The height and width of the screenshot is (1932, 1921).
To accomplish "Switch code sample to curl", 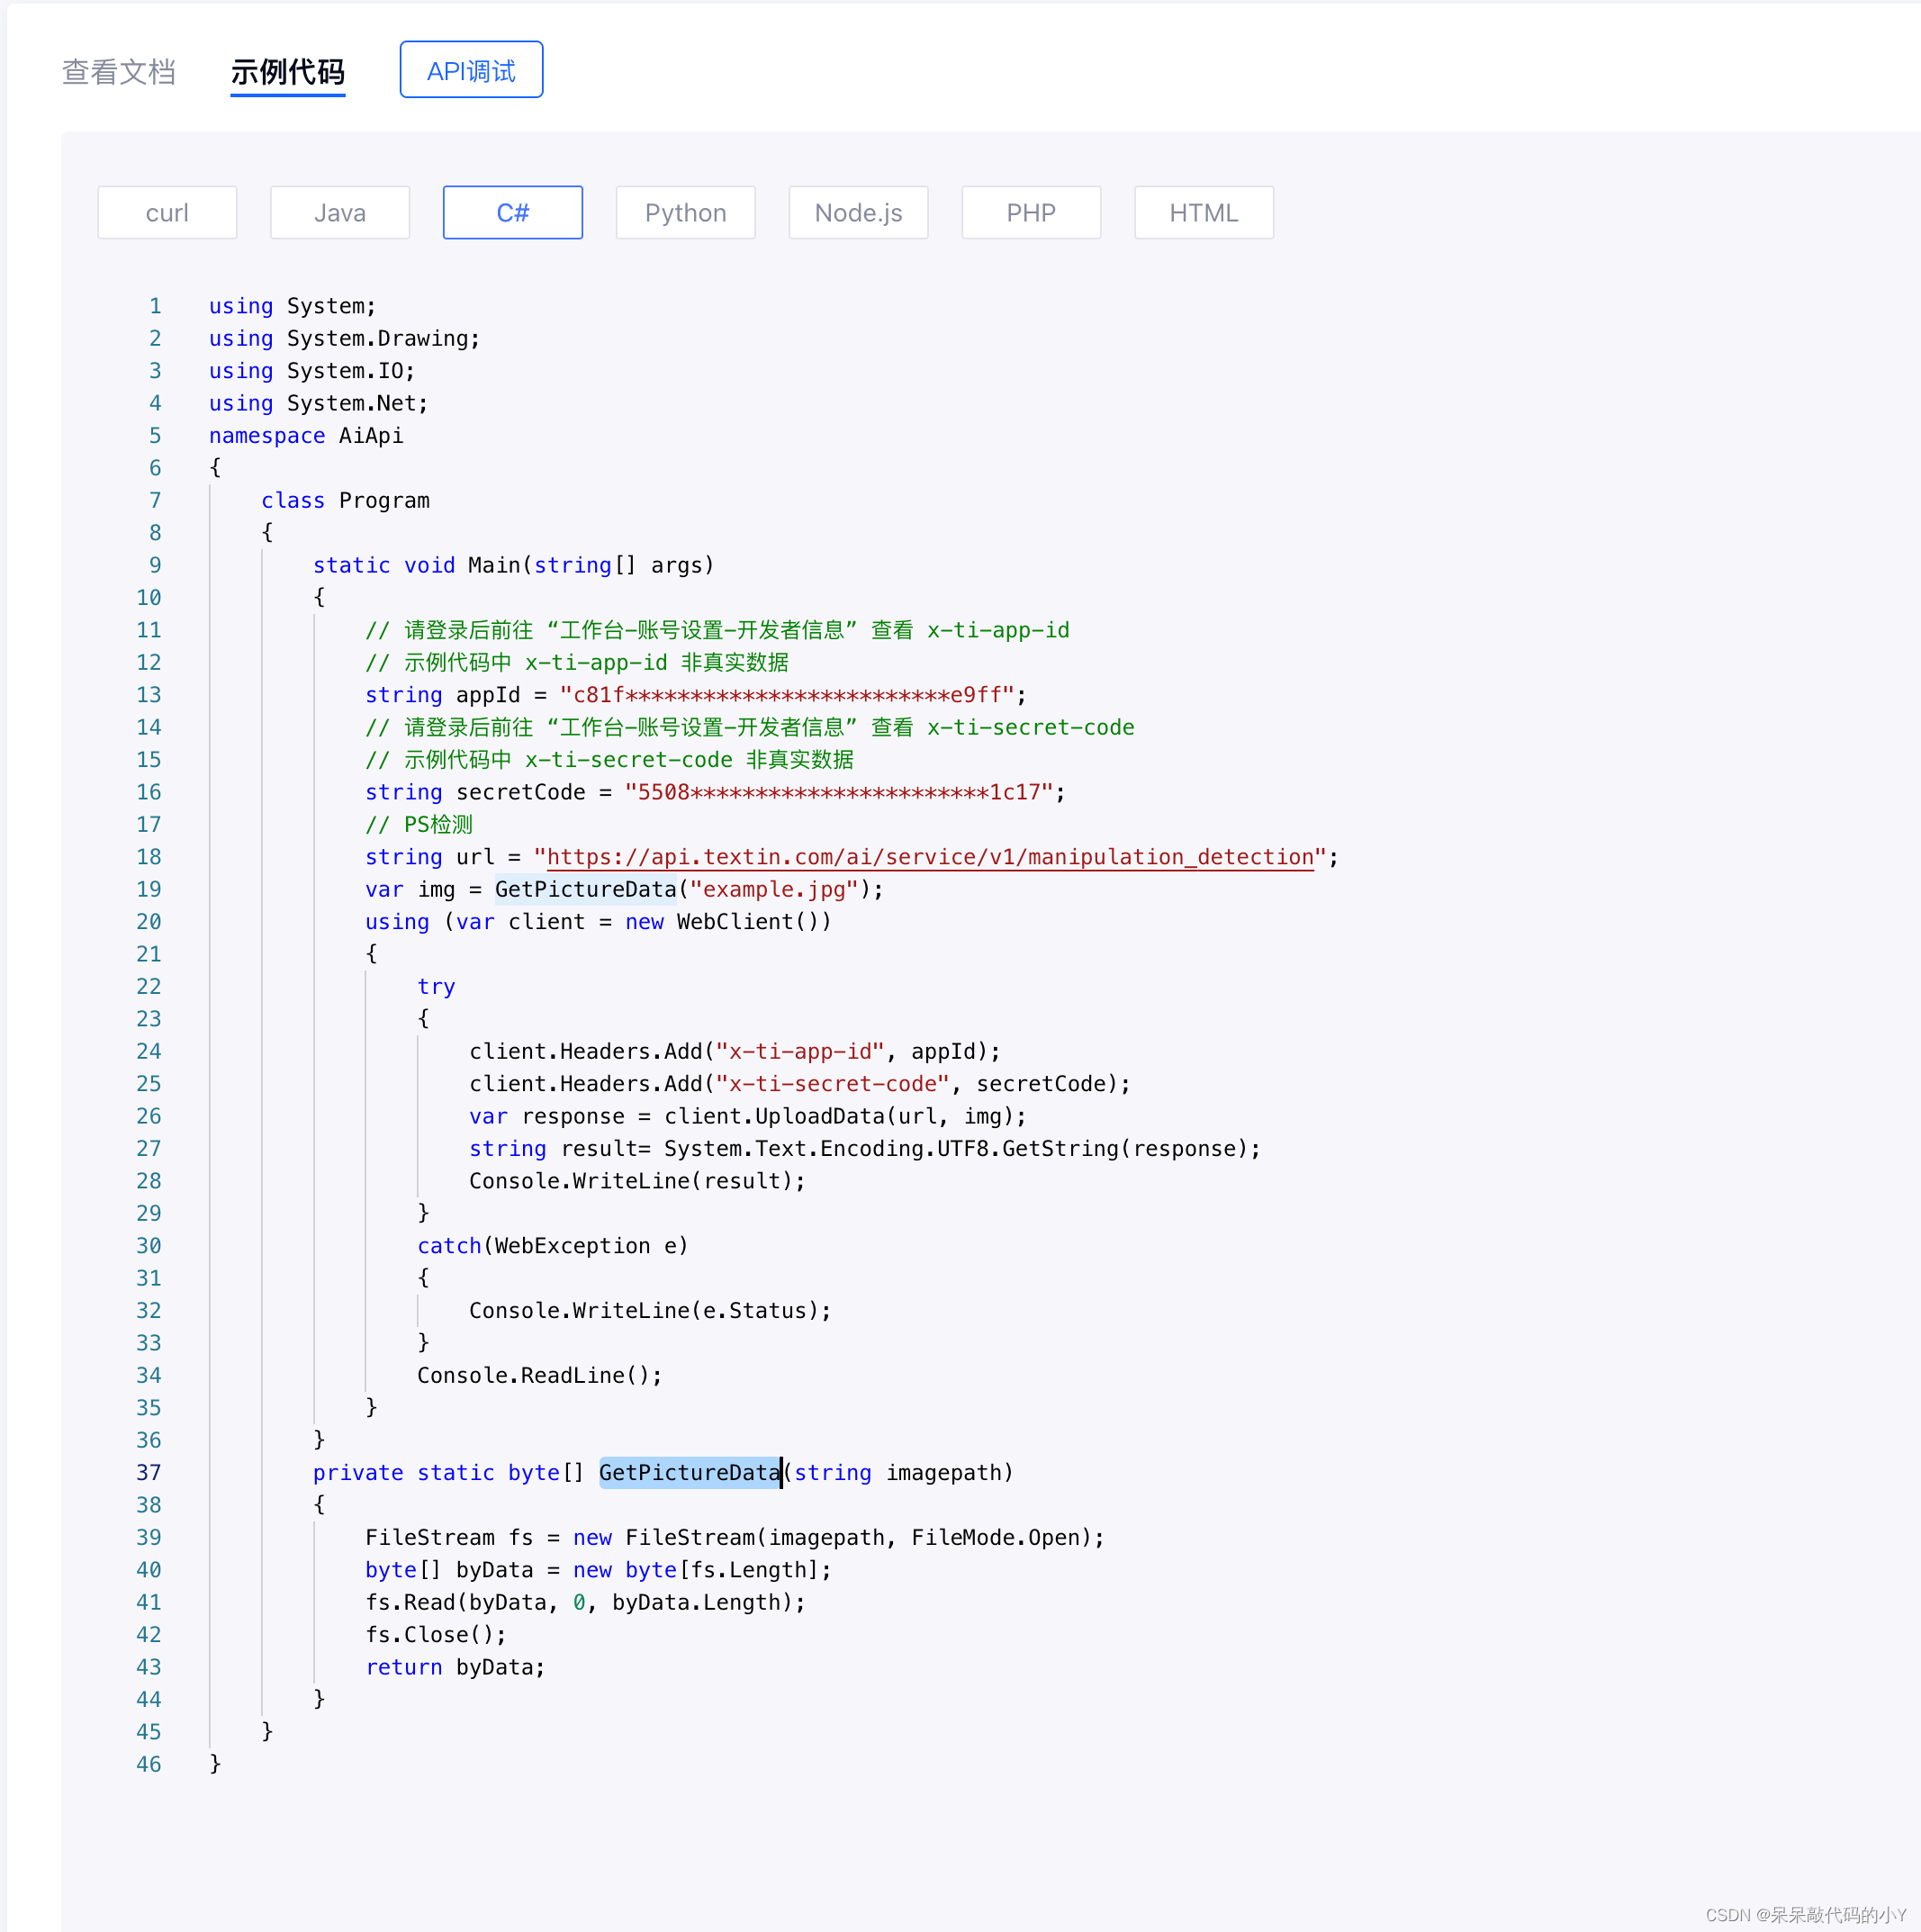I will tap(167, 213).
